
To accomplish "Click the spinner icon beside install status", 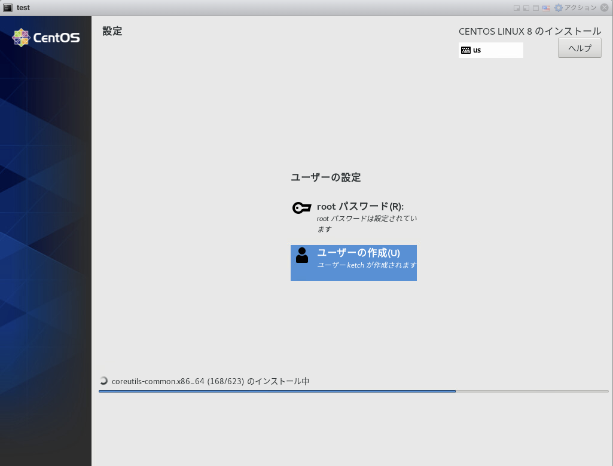I will point(103,381).
